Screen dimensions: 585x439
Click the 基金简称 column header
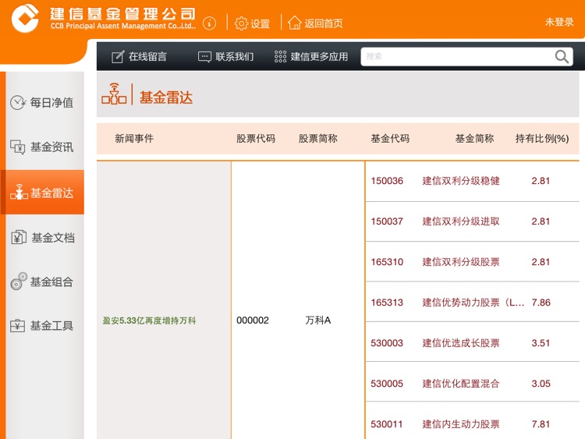(x=474, y=139)
